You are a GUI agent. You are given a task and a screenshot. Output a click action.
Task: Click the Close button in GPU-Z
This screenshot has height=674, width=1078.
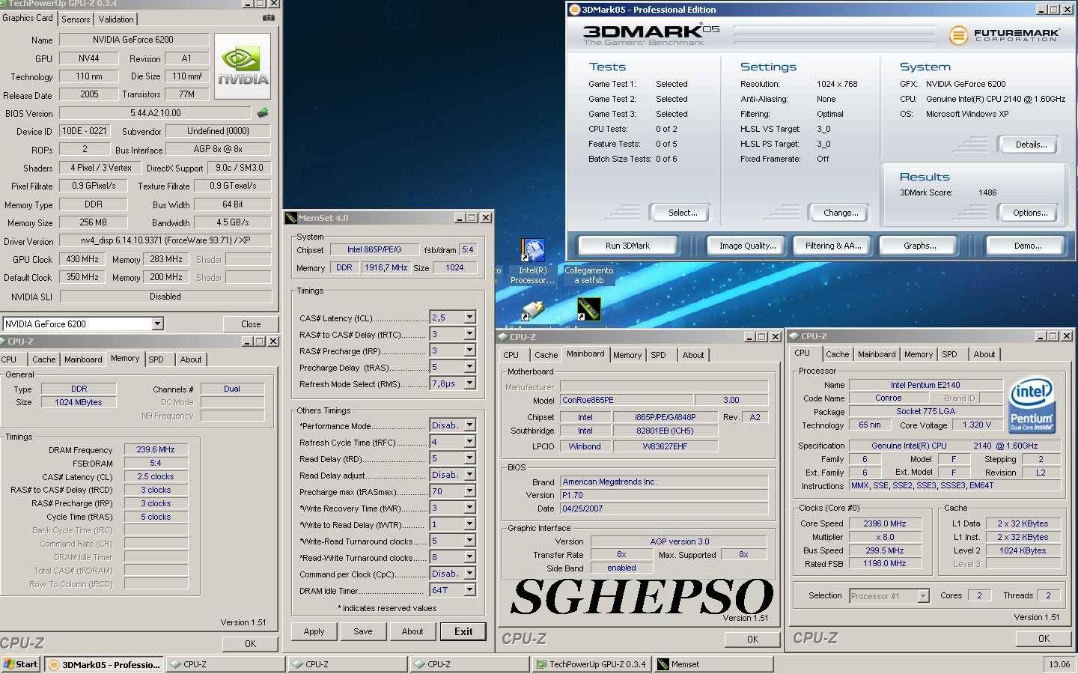tap(251, 324)
